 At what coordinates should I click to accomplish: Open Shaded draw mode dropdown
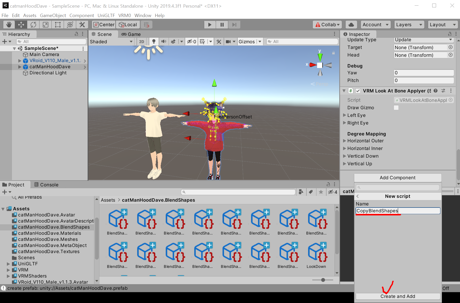(x=111, y=42)
